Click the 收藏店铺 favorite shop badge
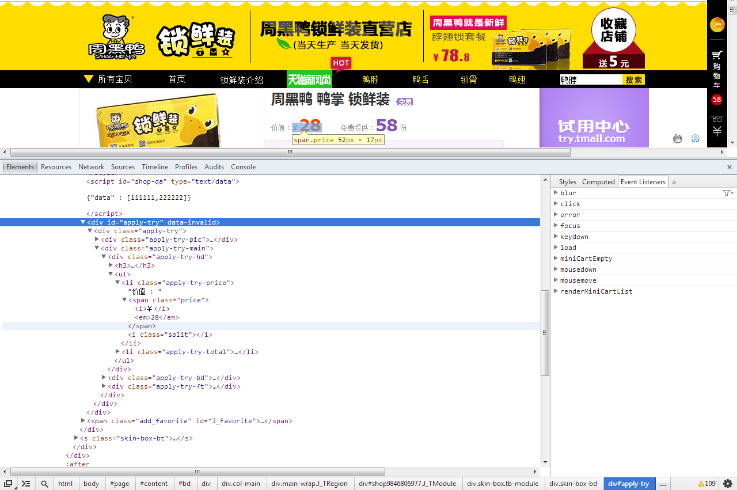 click(613, 38)
